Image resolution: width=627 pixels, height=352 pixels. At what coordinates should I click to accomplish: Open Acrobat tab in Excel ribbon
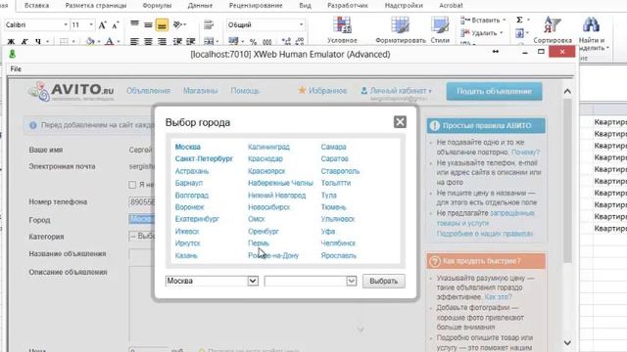point(451,6)
